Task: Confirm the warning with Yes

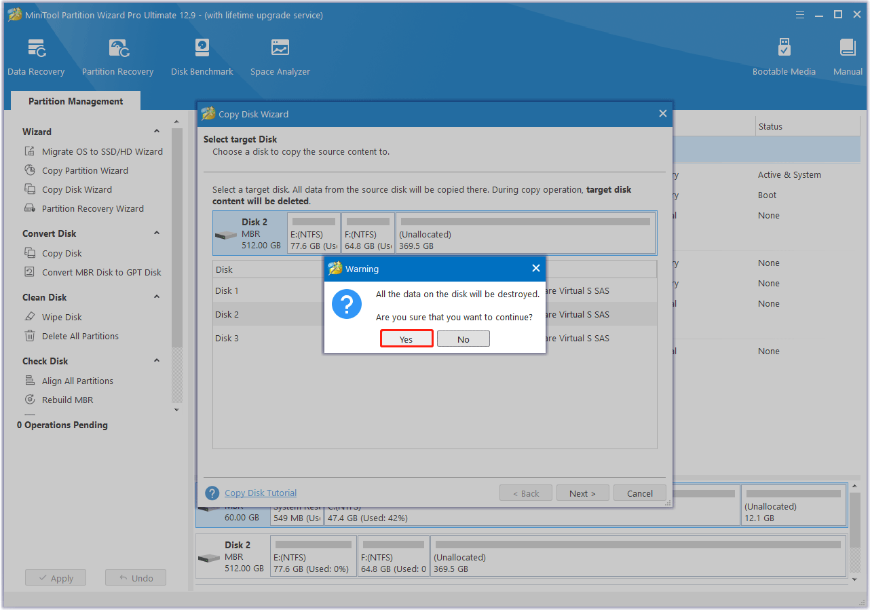Action: [406, 339]
